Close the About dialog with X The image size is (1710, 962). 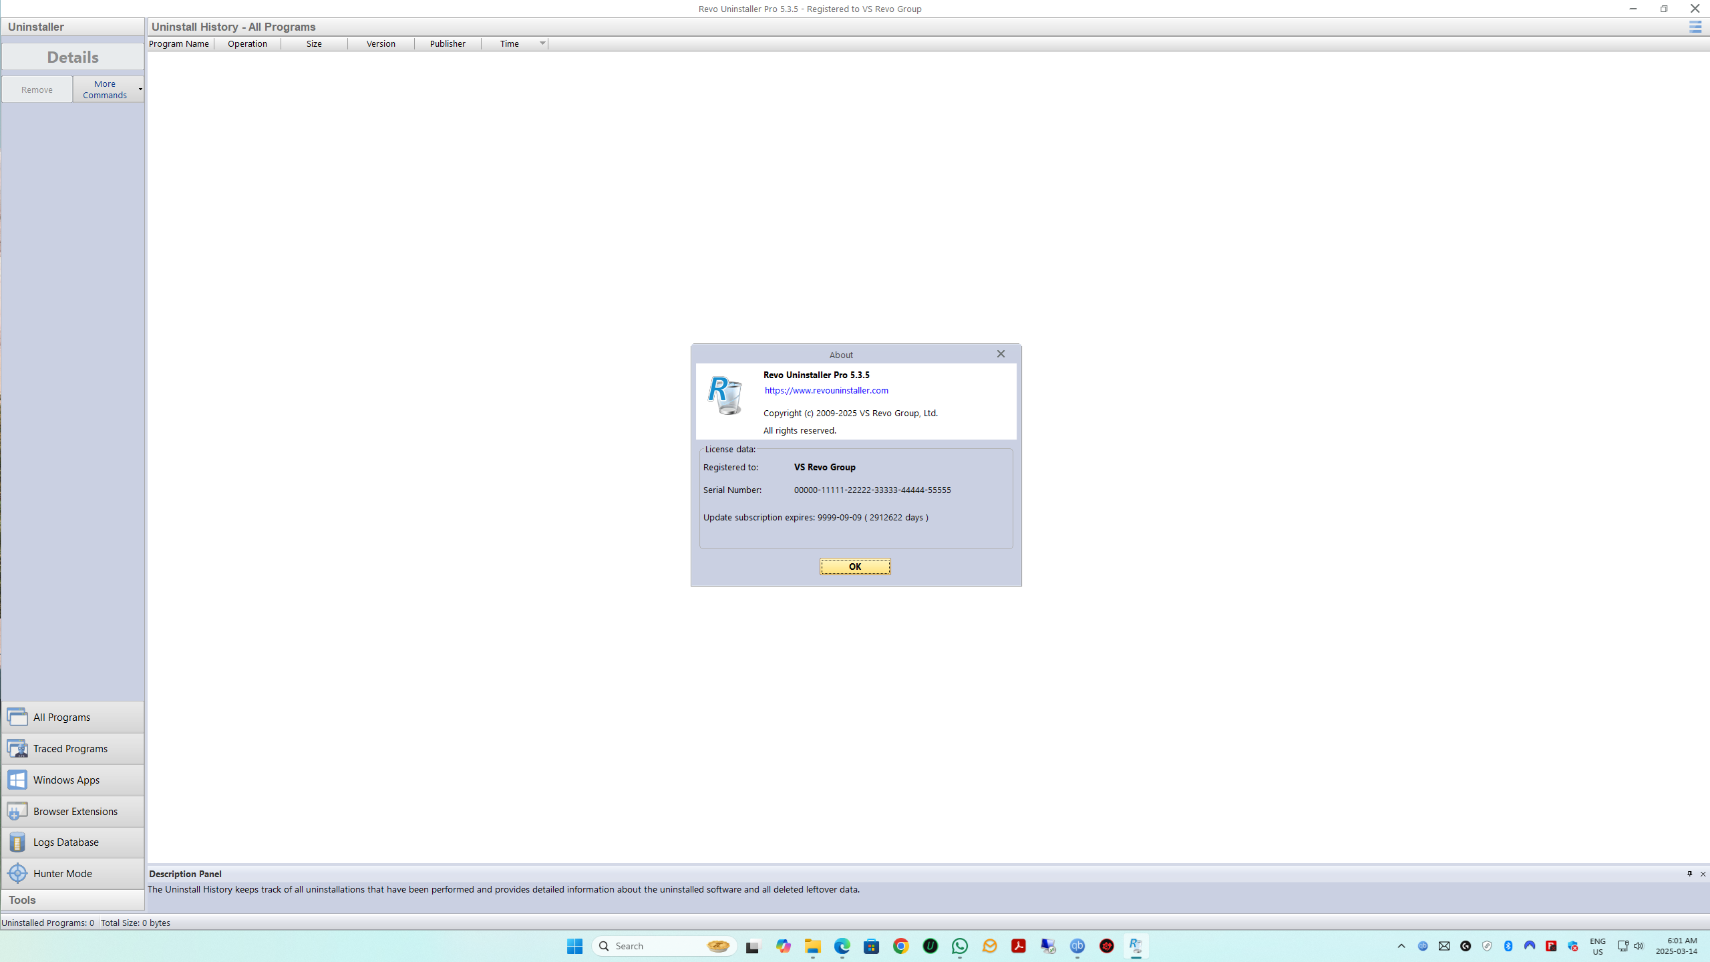click(x=1001, y=354)
